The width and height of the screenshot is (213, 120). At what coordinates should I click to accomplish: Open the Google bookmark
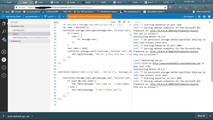pos(17,12)
